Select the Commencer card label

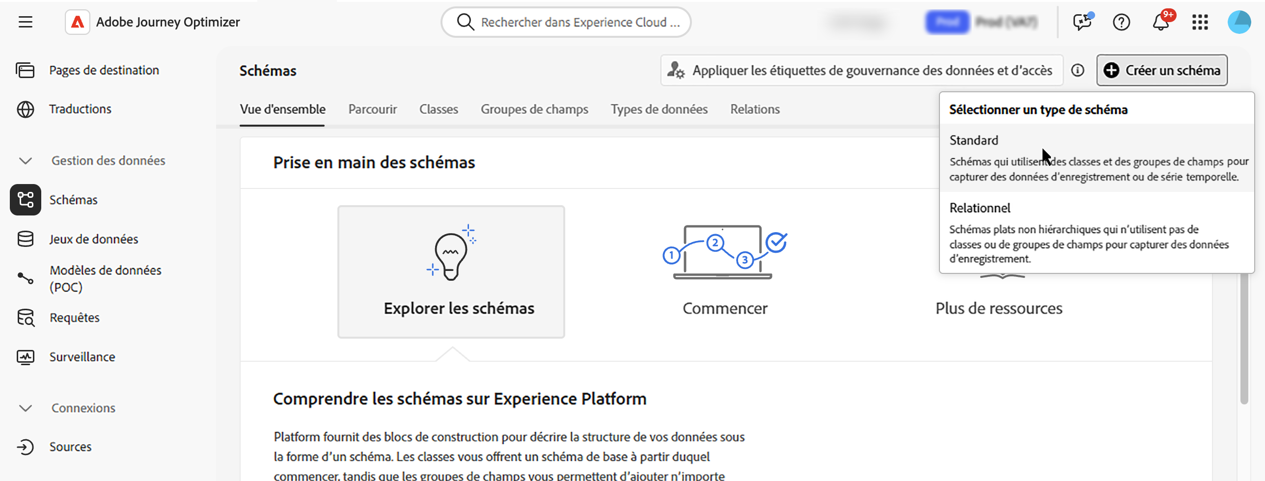coord(725,308)
